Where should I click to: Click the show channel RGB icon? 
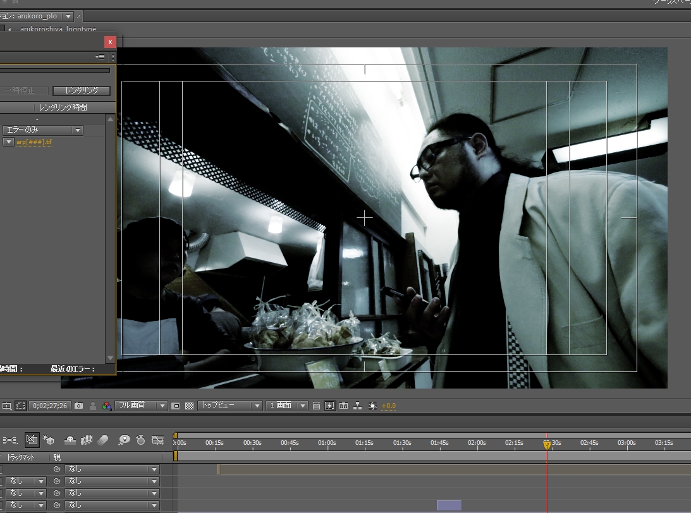click(107, 406)
